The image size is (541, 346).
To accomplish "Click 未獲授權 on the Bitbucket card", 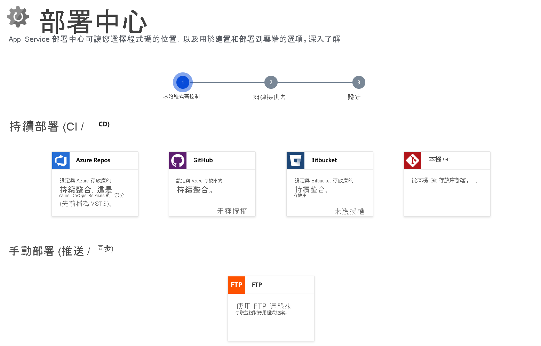I will click(x=349, y=211).
